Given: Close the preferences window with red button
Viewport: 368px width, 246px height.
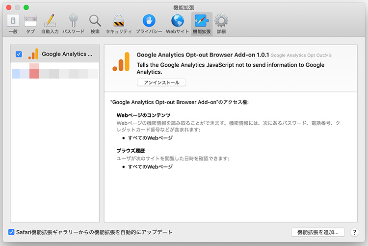Looking at the screenshot, I should click(x=9, y=7).
